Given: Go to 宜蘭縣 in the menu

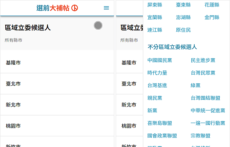Looking at the screenshot, I should (155, 18).
